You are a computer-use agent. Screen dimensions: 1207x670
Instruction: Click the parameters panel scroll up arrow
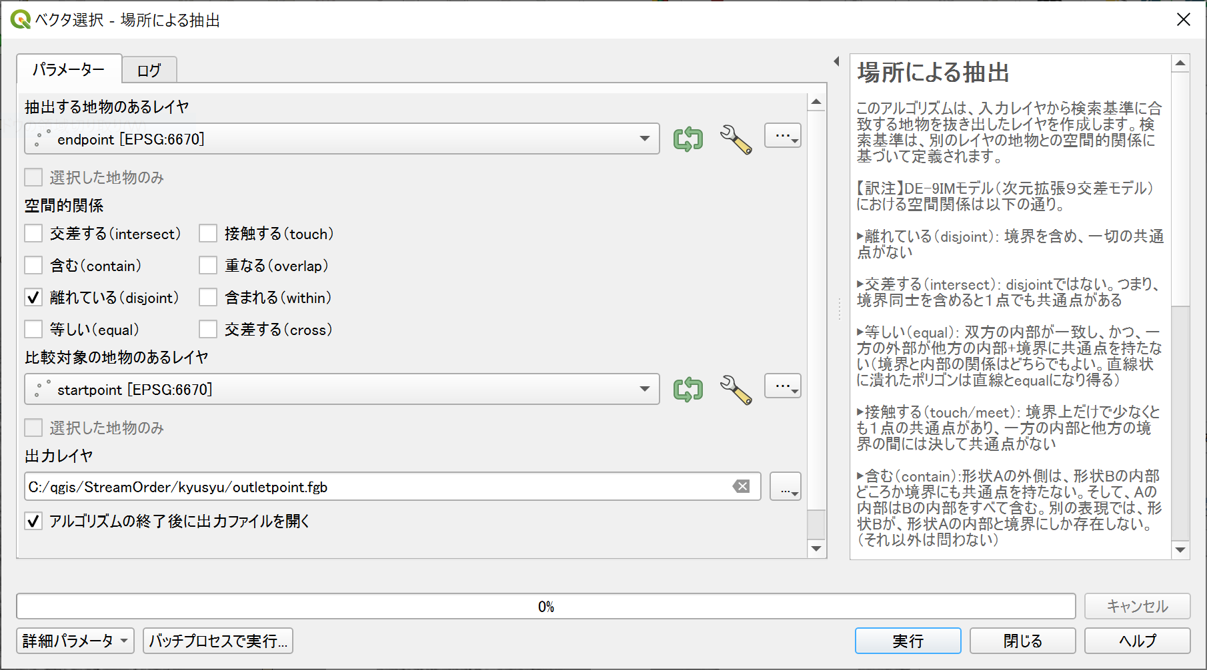click(816, 102)
